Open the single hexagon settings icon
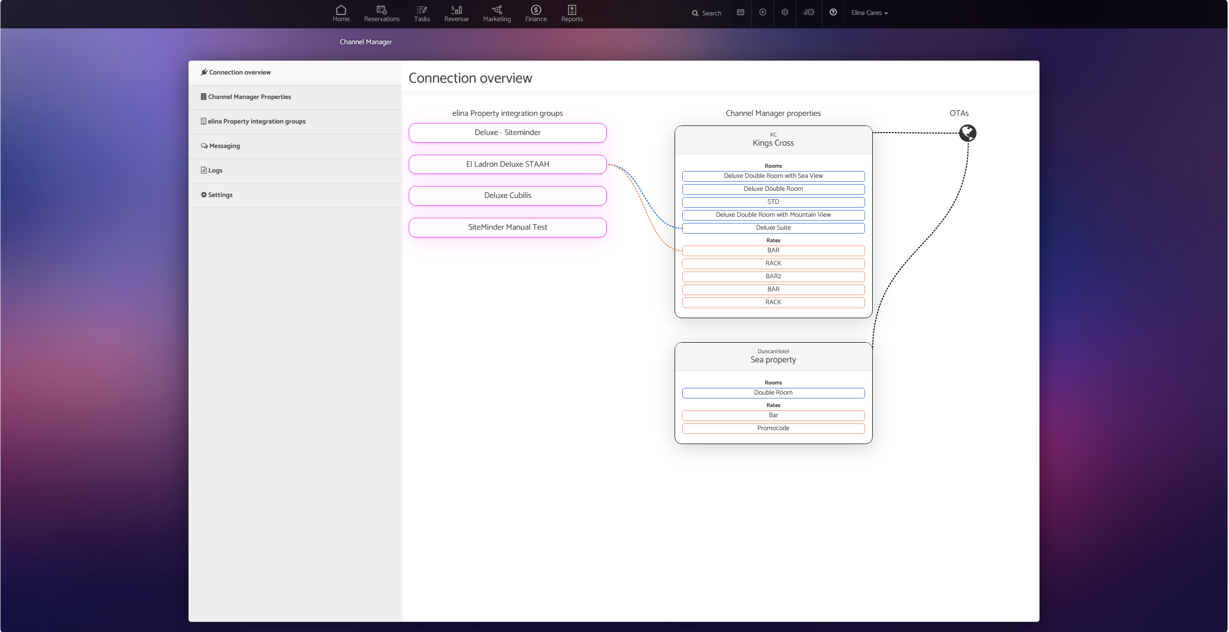1229x632 pixels. 785,12
